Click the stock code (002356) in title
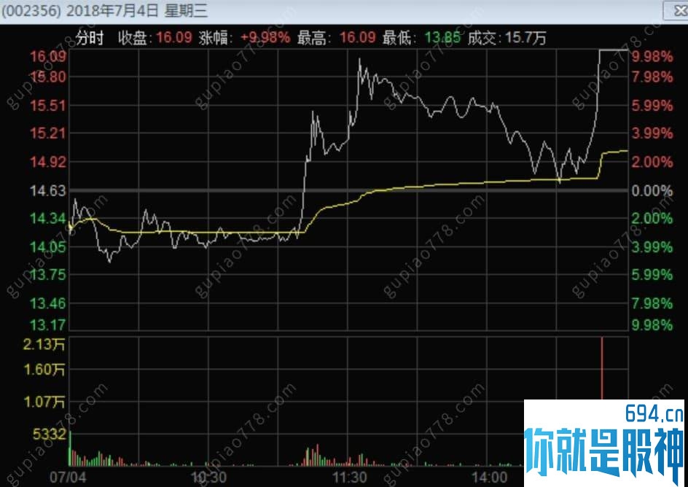Image resolution: width=688 pixels, height=487 pixels. (31, 11)
